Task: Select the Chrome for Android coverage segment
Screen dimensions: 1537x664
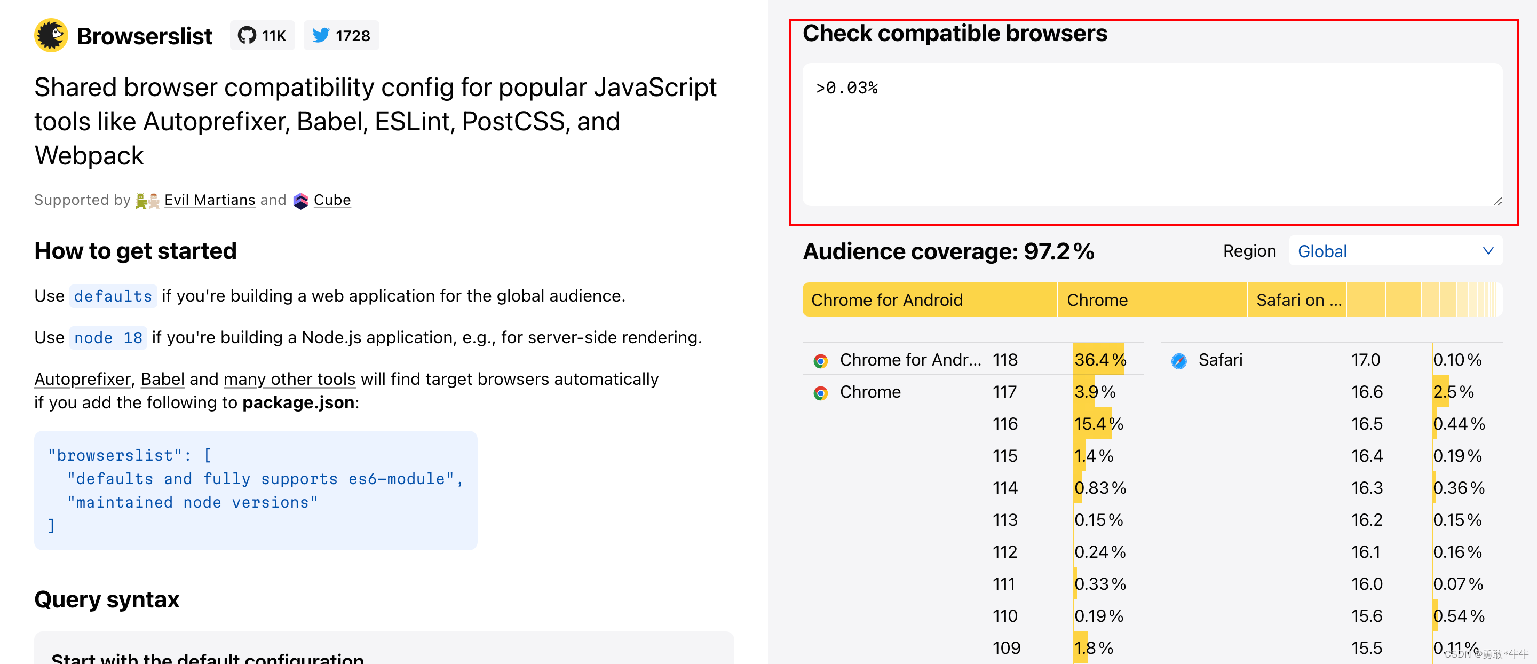Action: 930,299
